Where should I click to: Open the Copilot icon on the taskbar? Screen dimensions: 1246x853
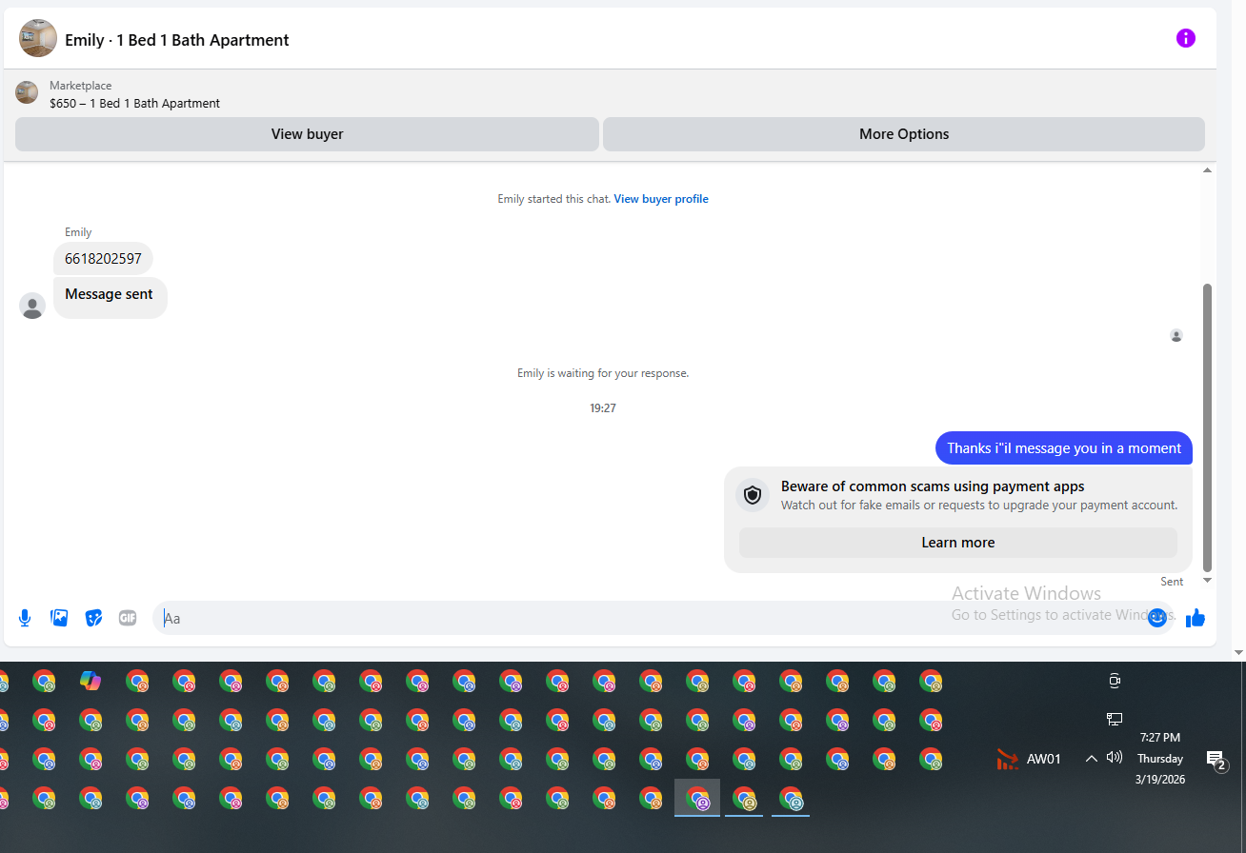click(x=90, y=681)
